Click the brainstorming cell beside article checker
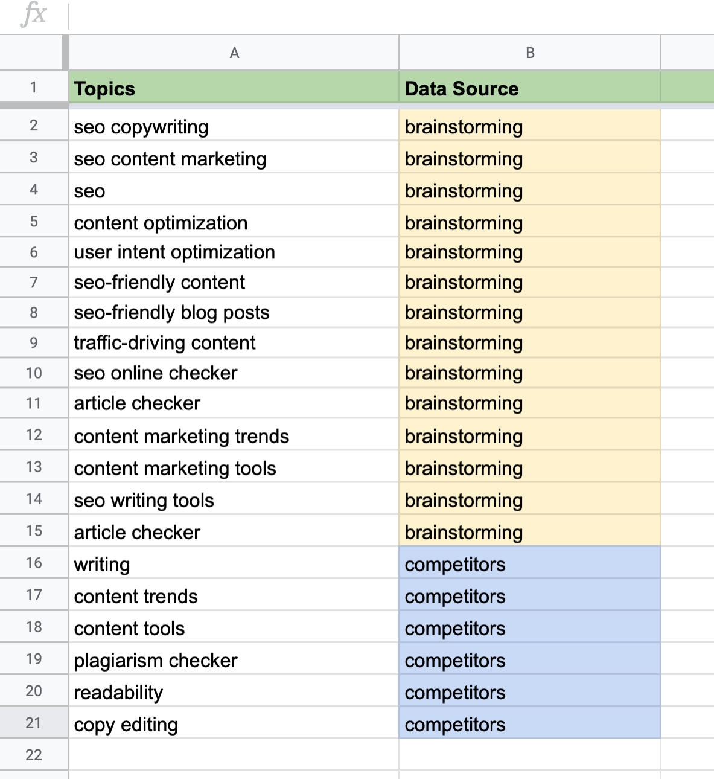This screenshot has height=779, width=714. [529, 403]
